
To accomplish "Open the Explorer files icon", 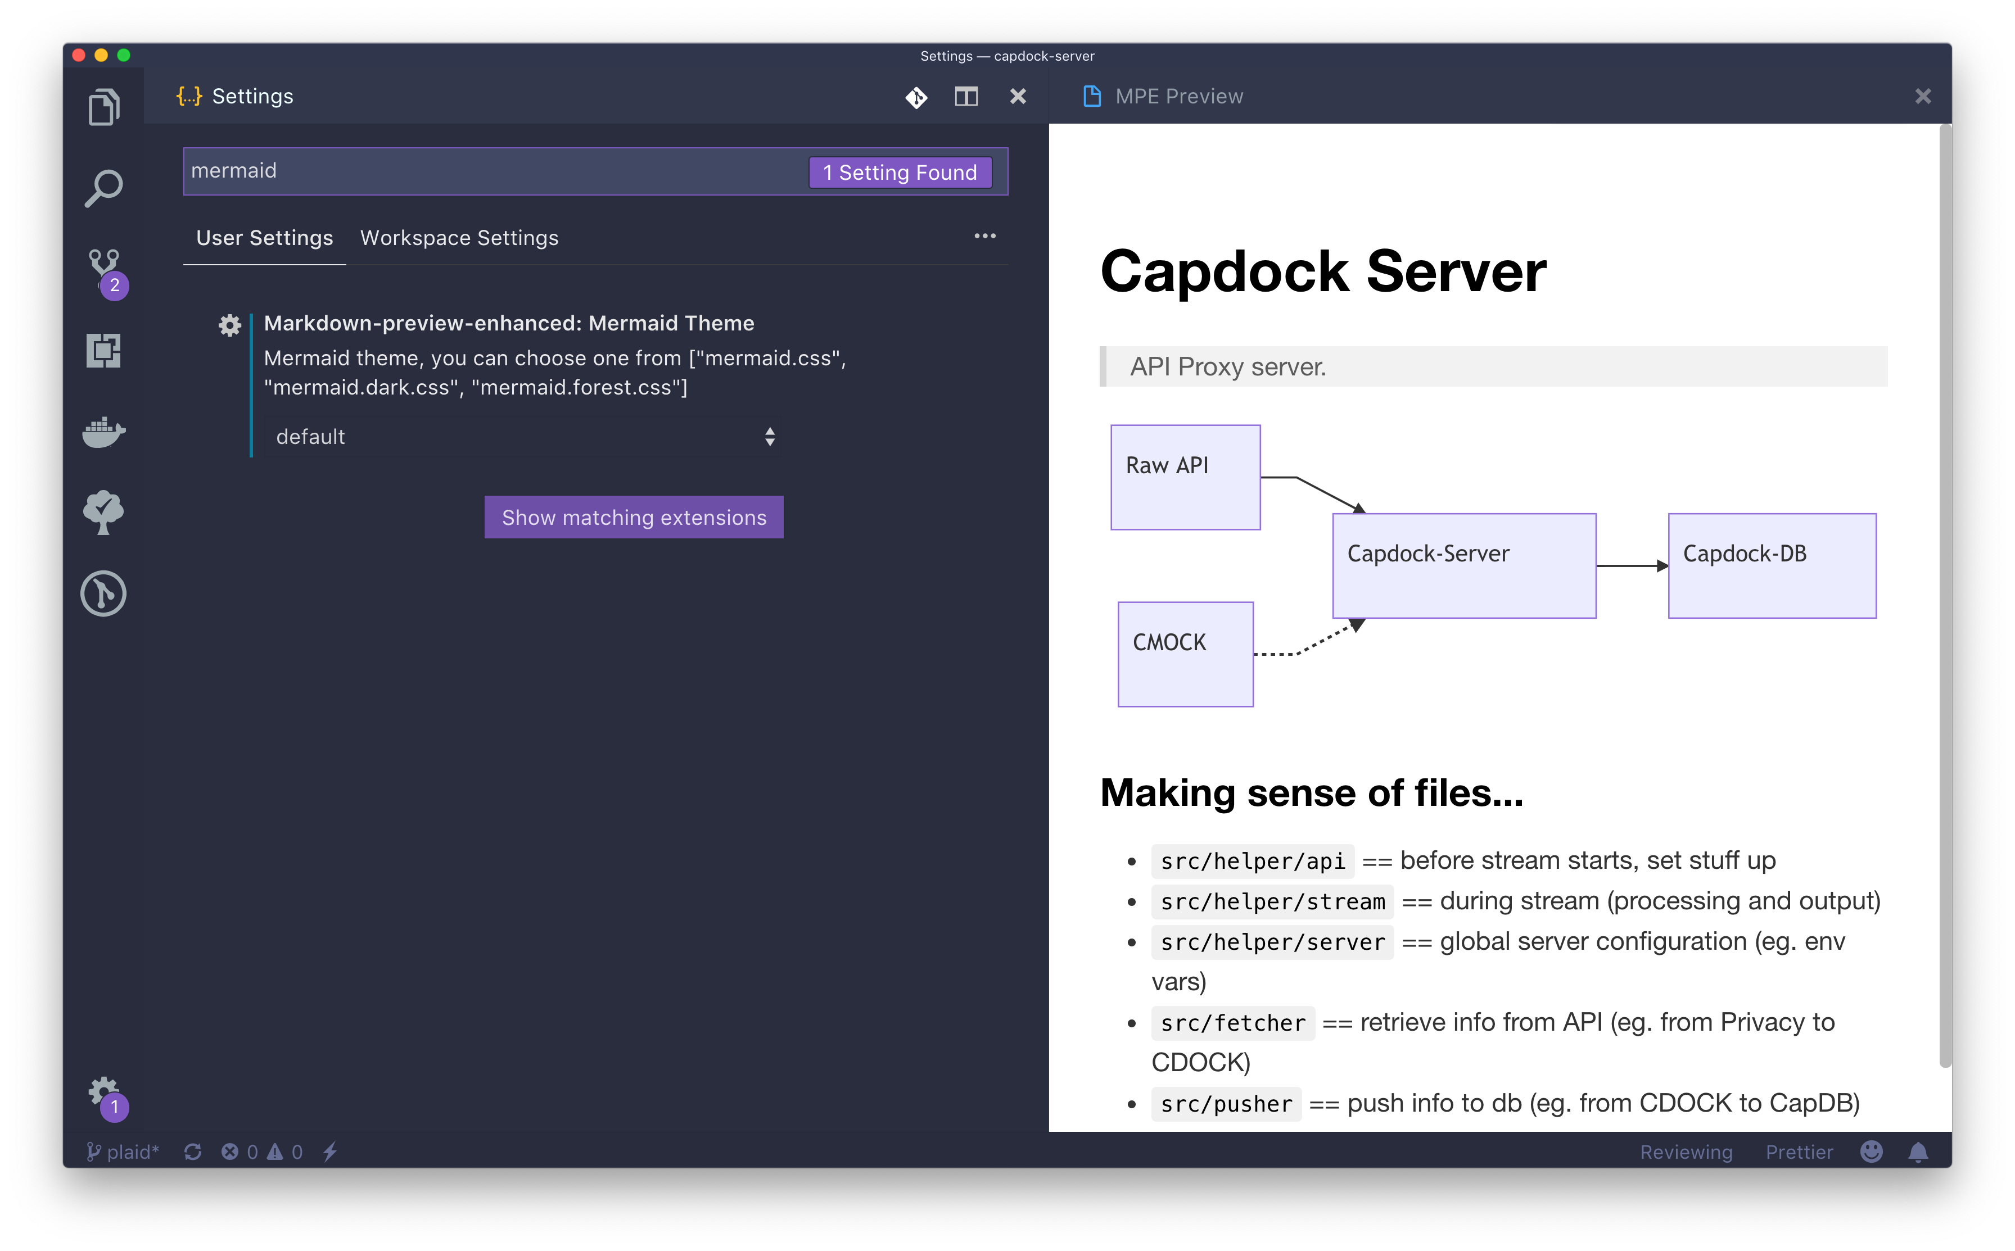I will point(103,107).
